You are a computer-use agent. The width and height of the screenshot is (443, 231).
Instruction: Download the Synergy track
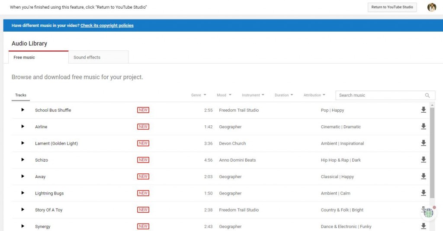pos(423,226)
